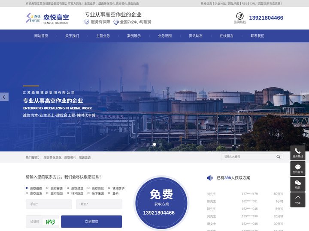
Task: Open the 服务热线 phone sidebar button
Action: [x=297, y=153]
